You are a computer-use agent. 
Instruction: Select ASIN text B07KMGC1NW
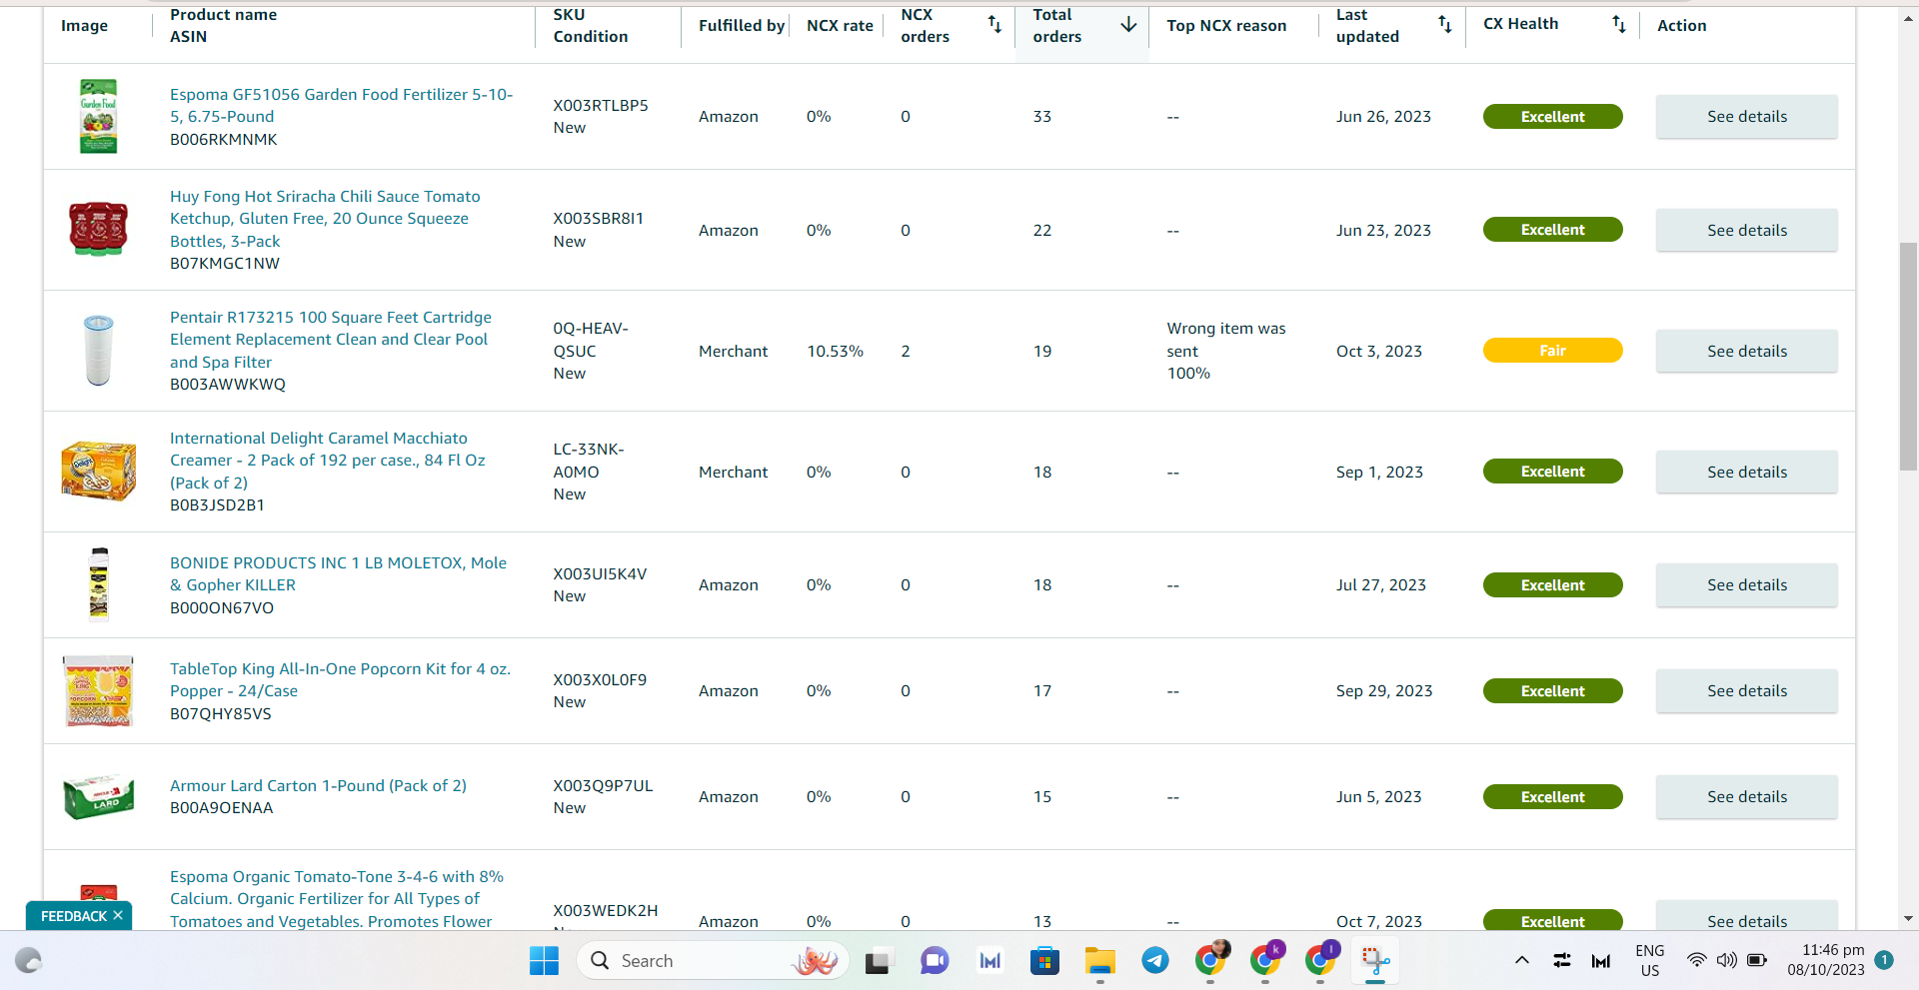point(225,264)
